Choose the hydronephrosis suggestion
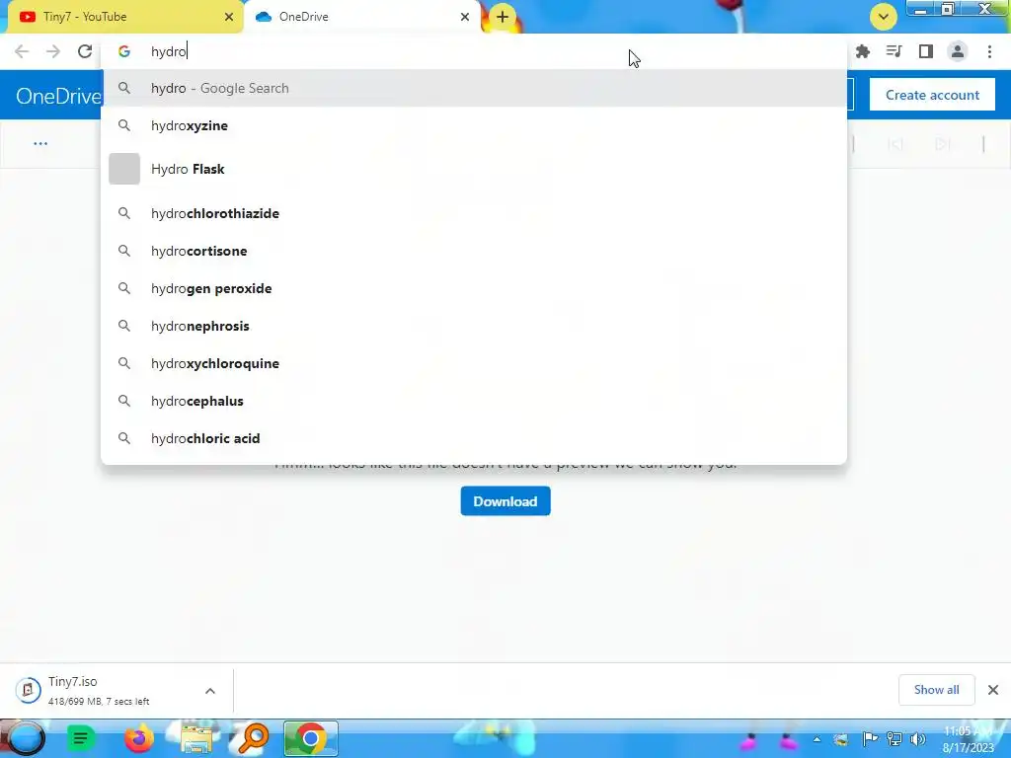Viewport: 1011px width, 758px height. (474, 326)
